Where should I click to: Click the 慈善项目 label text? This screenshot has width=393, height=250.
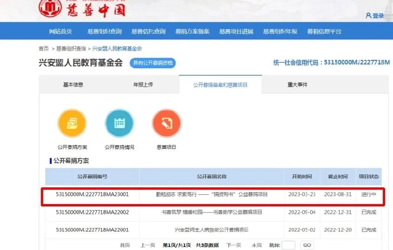click(x=167, y=147)
